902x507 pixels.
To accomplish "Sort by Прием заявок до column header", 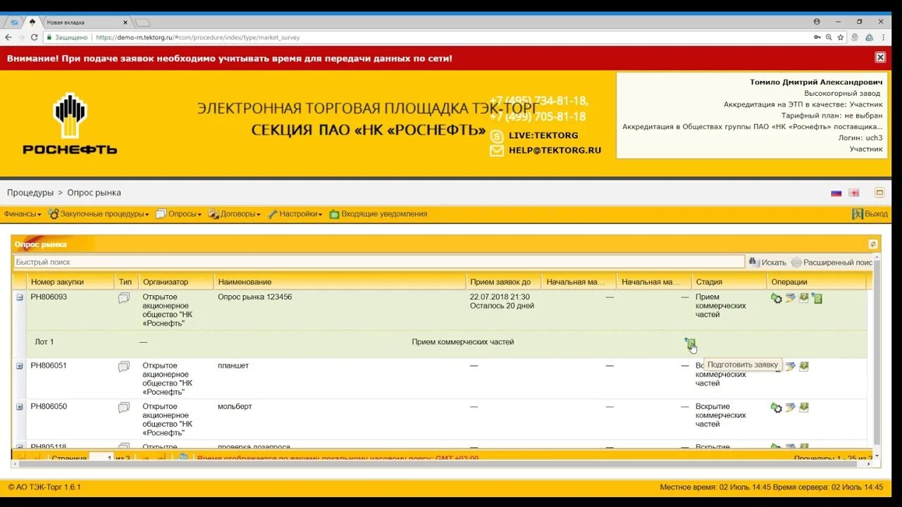I will pos(504,282).
